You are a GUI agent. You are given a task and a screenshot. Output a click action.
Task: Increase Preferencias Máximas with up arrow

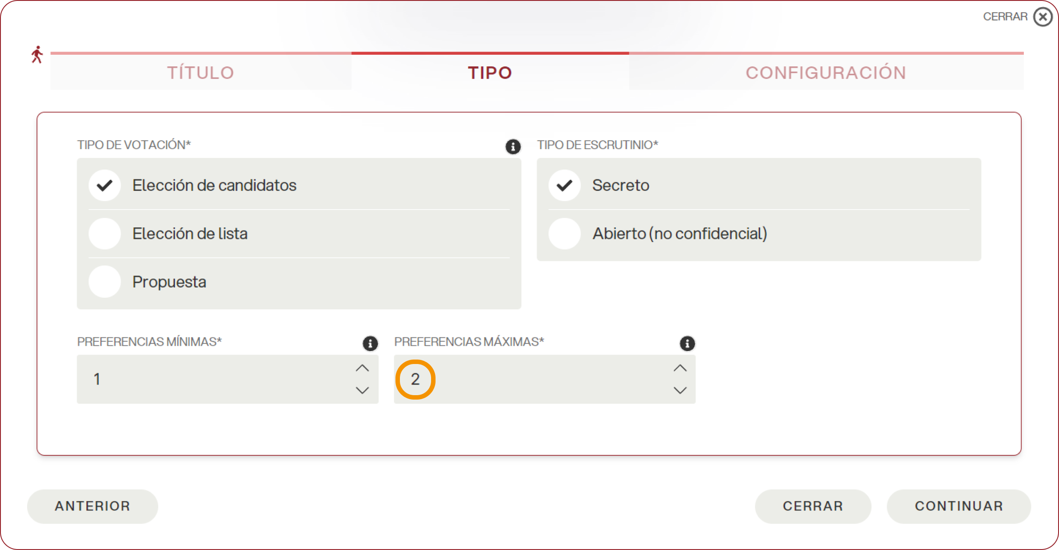680,368
